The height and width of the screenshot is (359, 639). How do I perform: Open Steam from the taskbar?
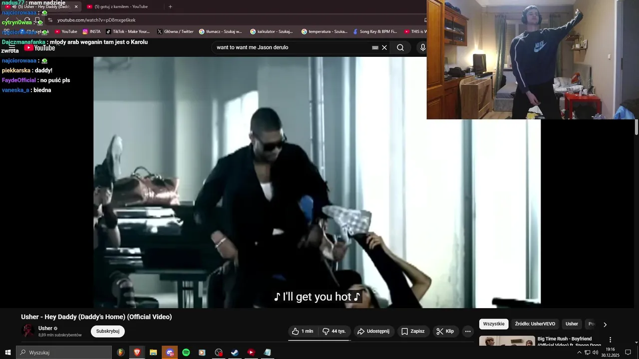click(235, 353)
